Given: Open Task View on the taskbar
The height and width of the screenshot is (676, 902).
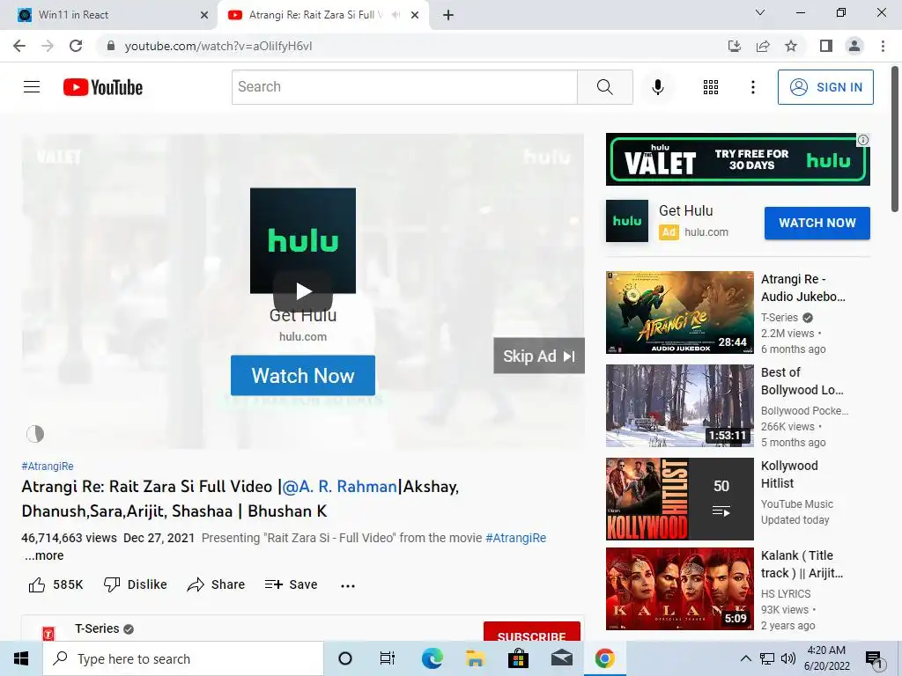Looking at the screenshot, I should point(388,658).
